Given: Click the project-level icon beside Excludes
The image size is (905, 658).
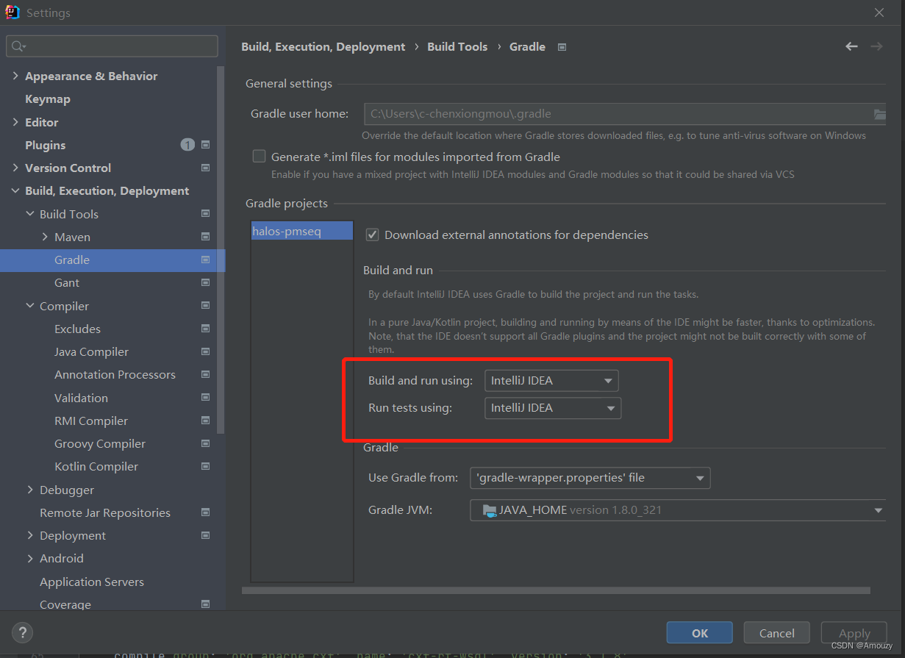Looking at the screenshot, I should 206,329.
